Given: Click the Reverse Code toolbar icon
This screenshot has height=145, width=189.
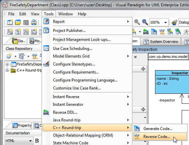Looking at the screenshot, I should [162, 32].
